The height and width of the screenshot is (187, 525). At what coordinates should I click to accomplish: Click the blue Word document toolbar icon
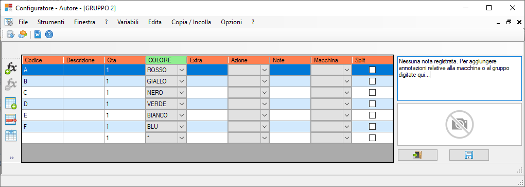point(38,34)
